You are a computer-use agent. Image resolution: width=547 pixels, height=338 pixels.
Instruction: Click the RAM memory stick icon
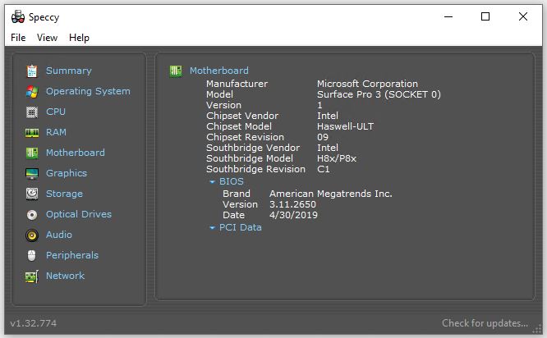32,132
